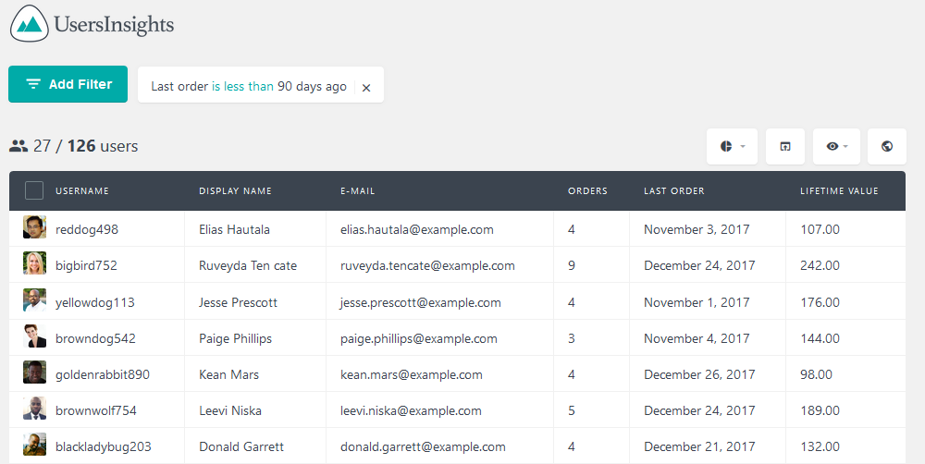The height and width of the screenshot is (464, 925).
Task: Sort by the Last Order column header
Action: pyautogui.click(x=674, y=191)
